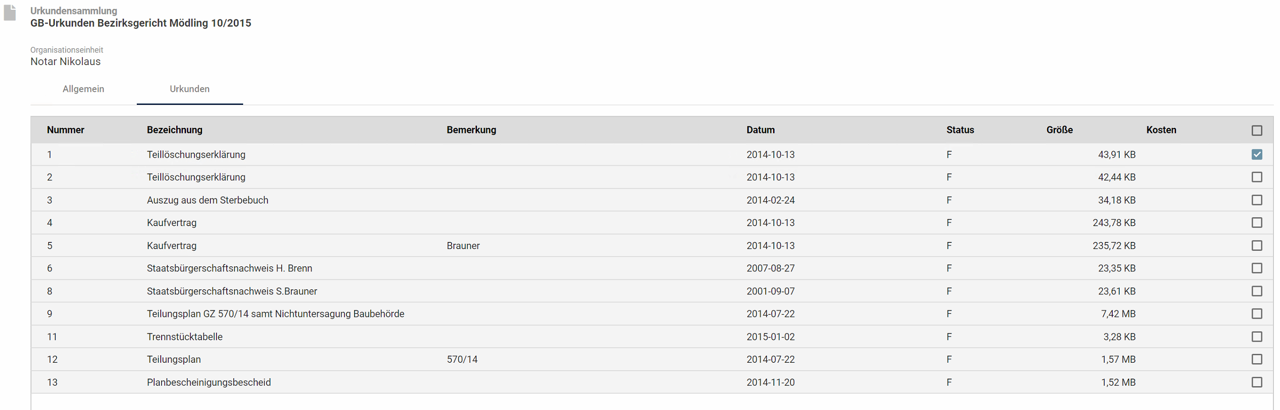Click the Bezeichnung column header

174,130
